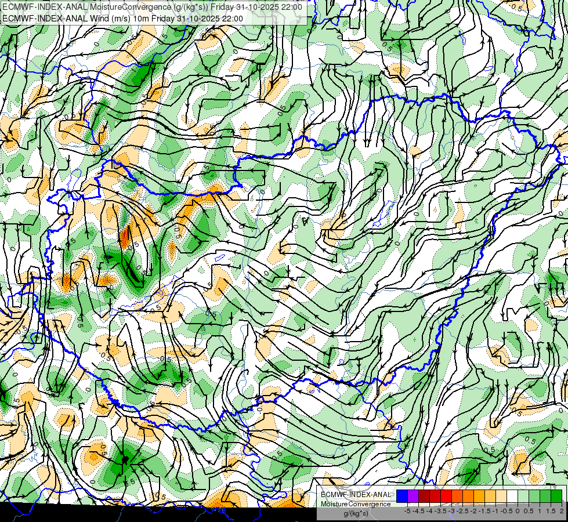Click the legend value -2.5
The width and height of the screenshot is (568, 522).
coord(462,511)
